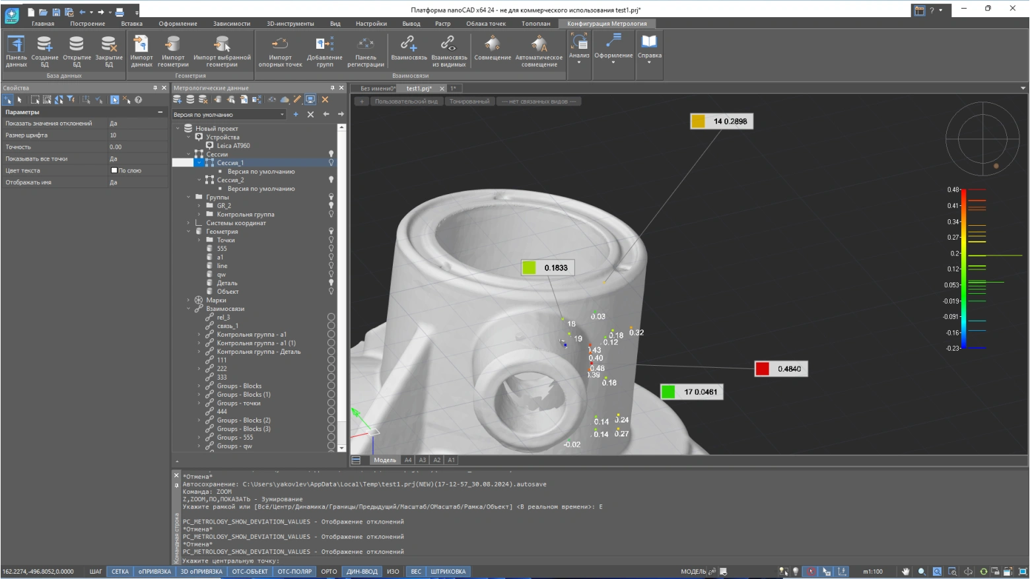1030x579 pixels.
Task: Toggle ОРТО mode in status bar
Action: pyautogui.click(x=329, y=572)
